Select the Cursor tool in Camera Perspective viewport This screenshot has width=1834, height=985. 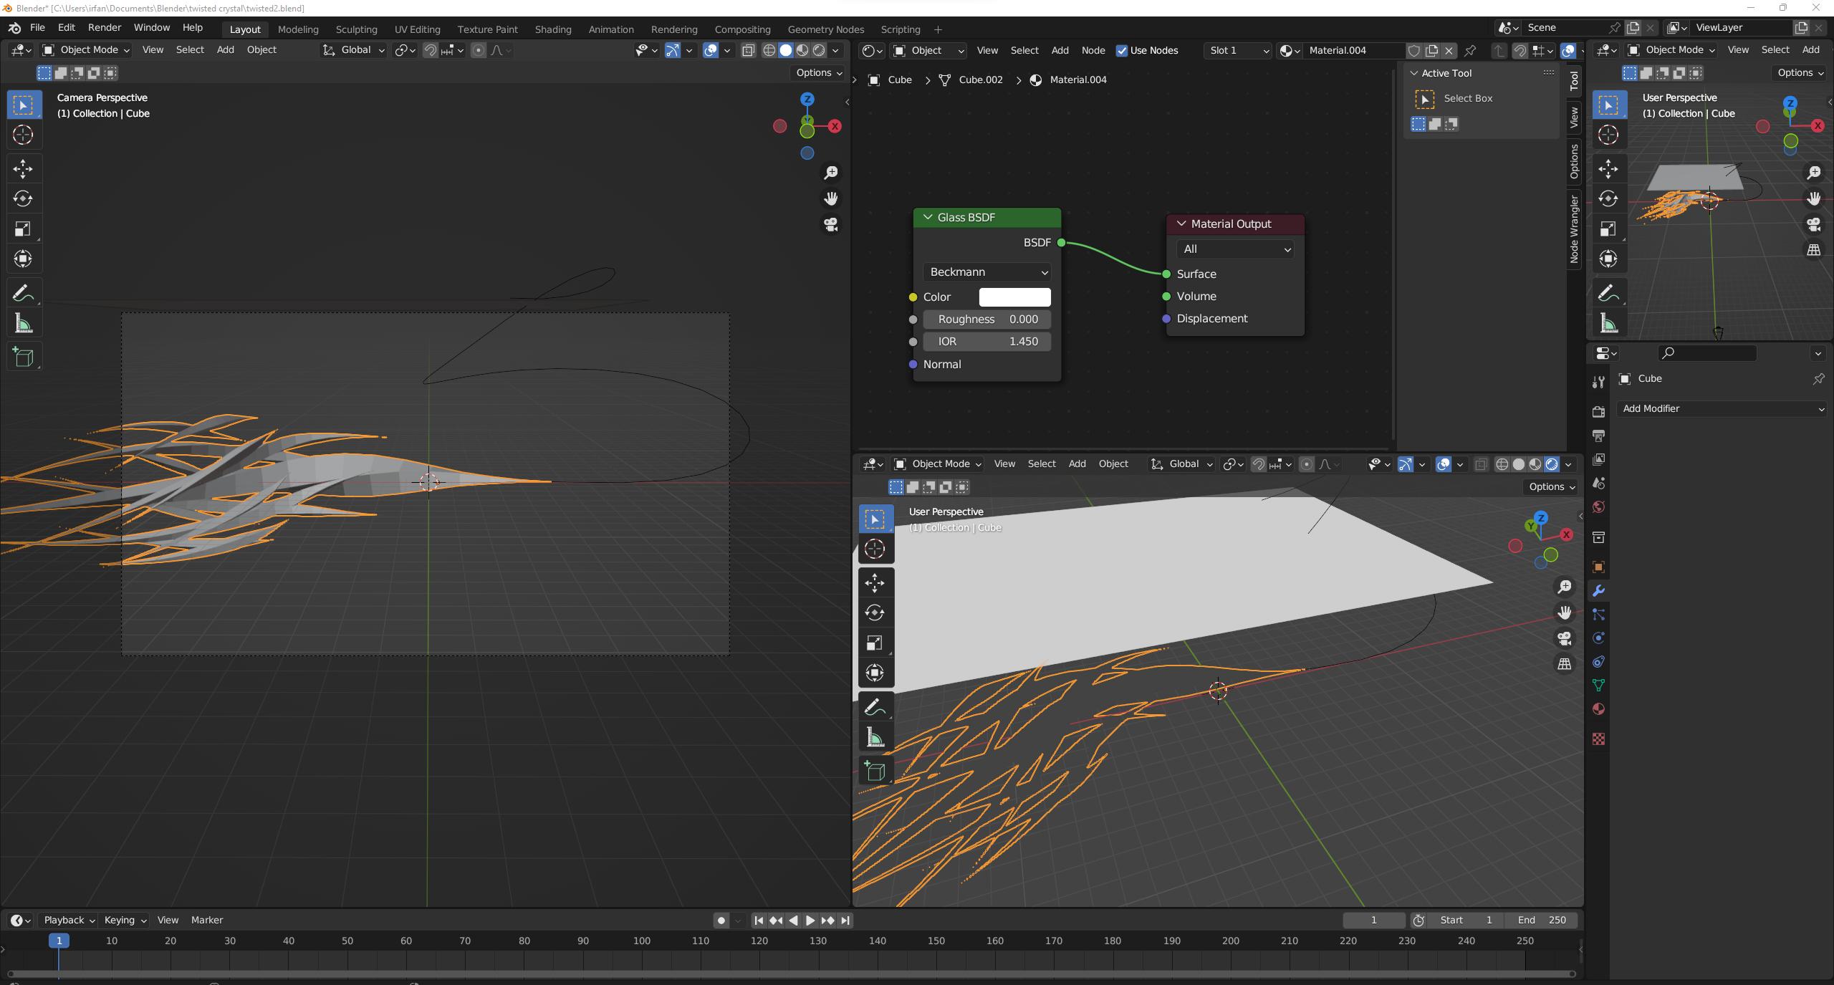(x=23, y=135)
